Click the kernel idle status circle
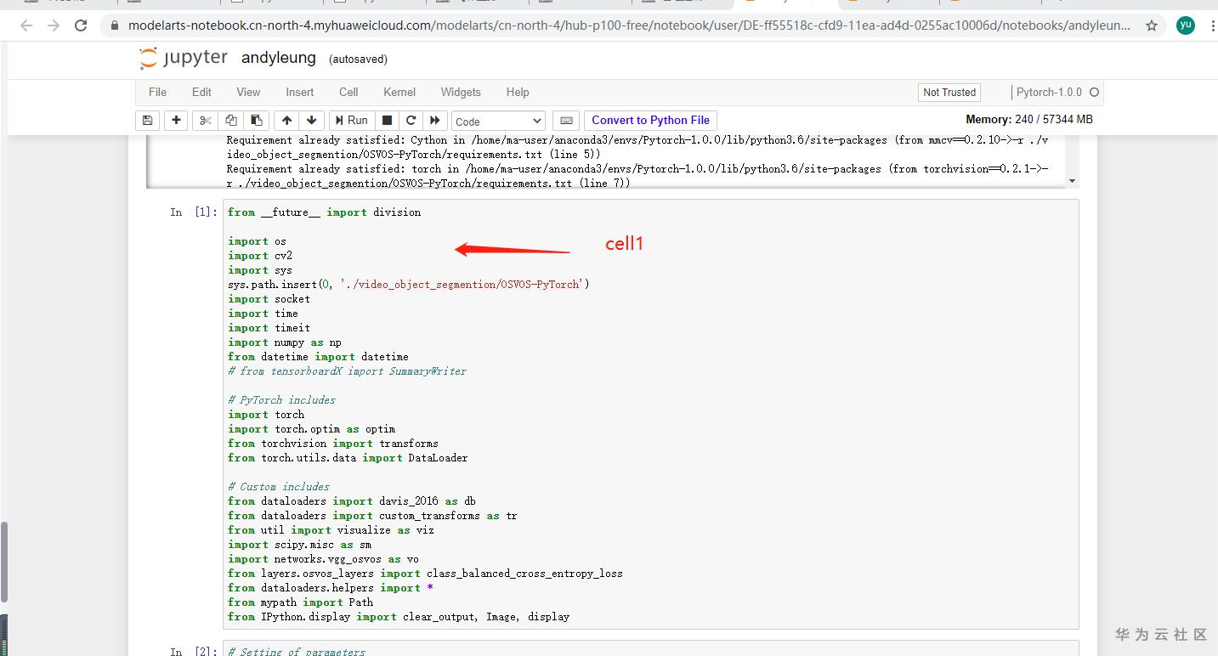Viewport: 1218px width, 656px height. (x=1094, y=93)
